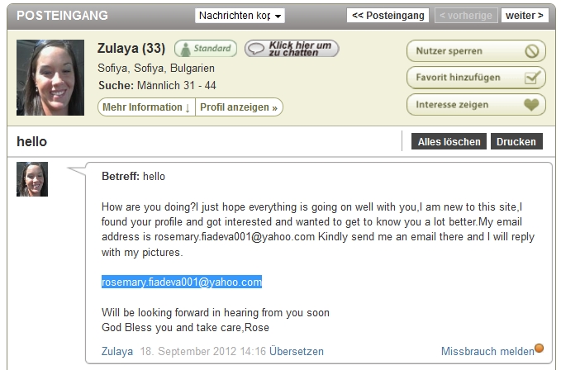Click small sender avatar beside message
Image resolution: width=561 pixels, height=370 pixels.
(32, 179)
